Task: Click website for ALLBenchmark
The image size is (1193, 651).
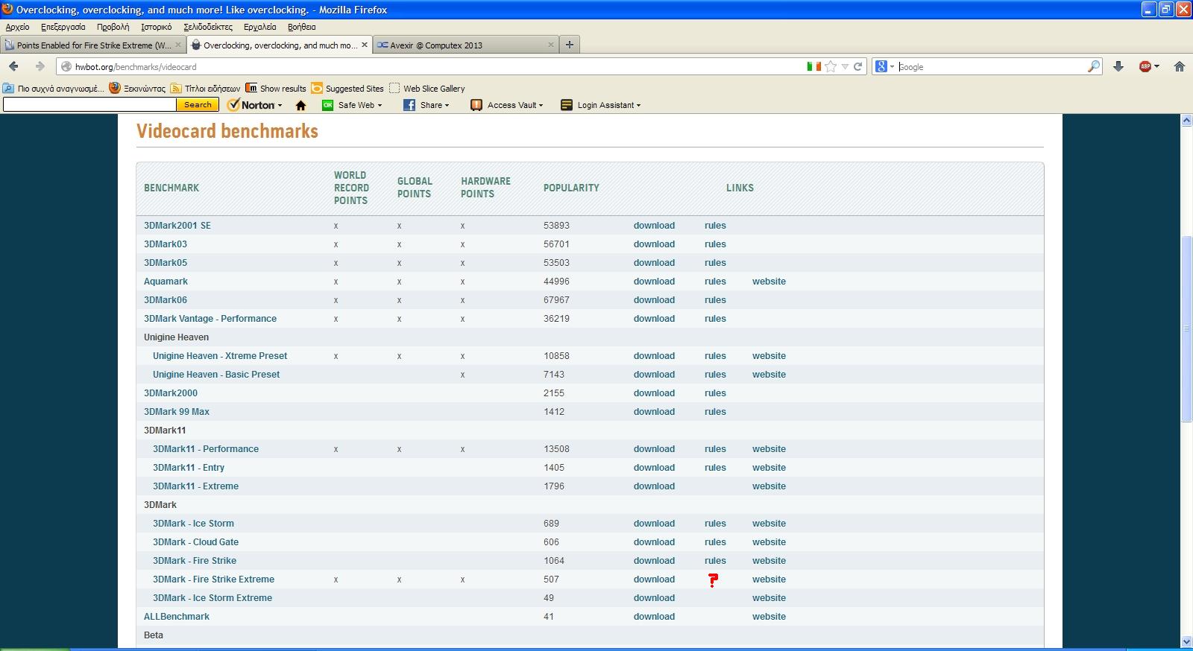Action: click(x=769, y=617)
